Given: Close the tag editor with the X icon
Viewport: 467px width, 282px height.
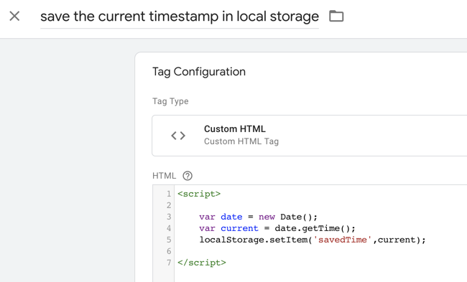Looking at the screenshot, I should click(x=14, y=16).
